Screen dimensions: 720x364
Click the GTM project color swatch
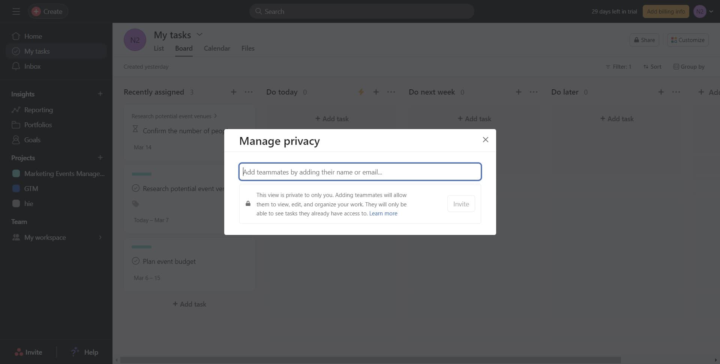click(x=16, y=188)
